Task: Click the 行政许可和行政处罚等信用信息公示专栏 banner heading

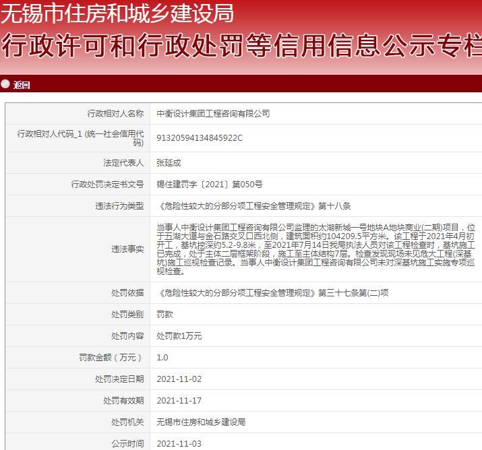Action: click(241, 45)
